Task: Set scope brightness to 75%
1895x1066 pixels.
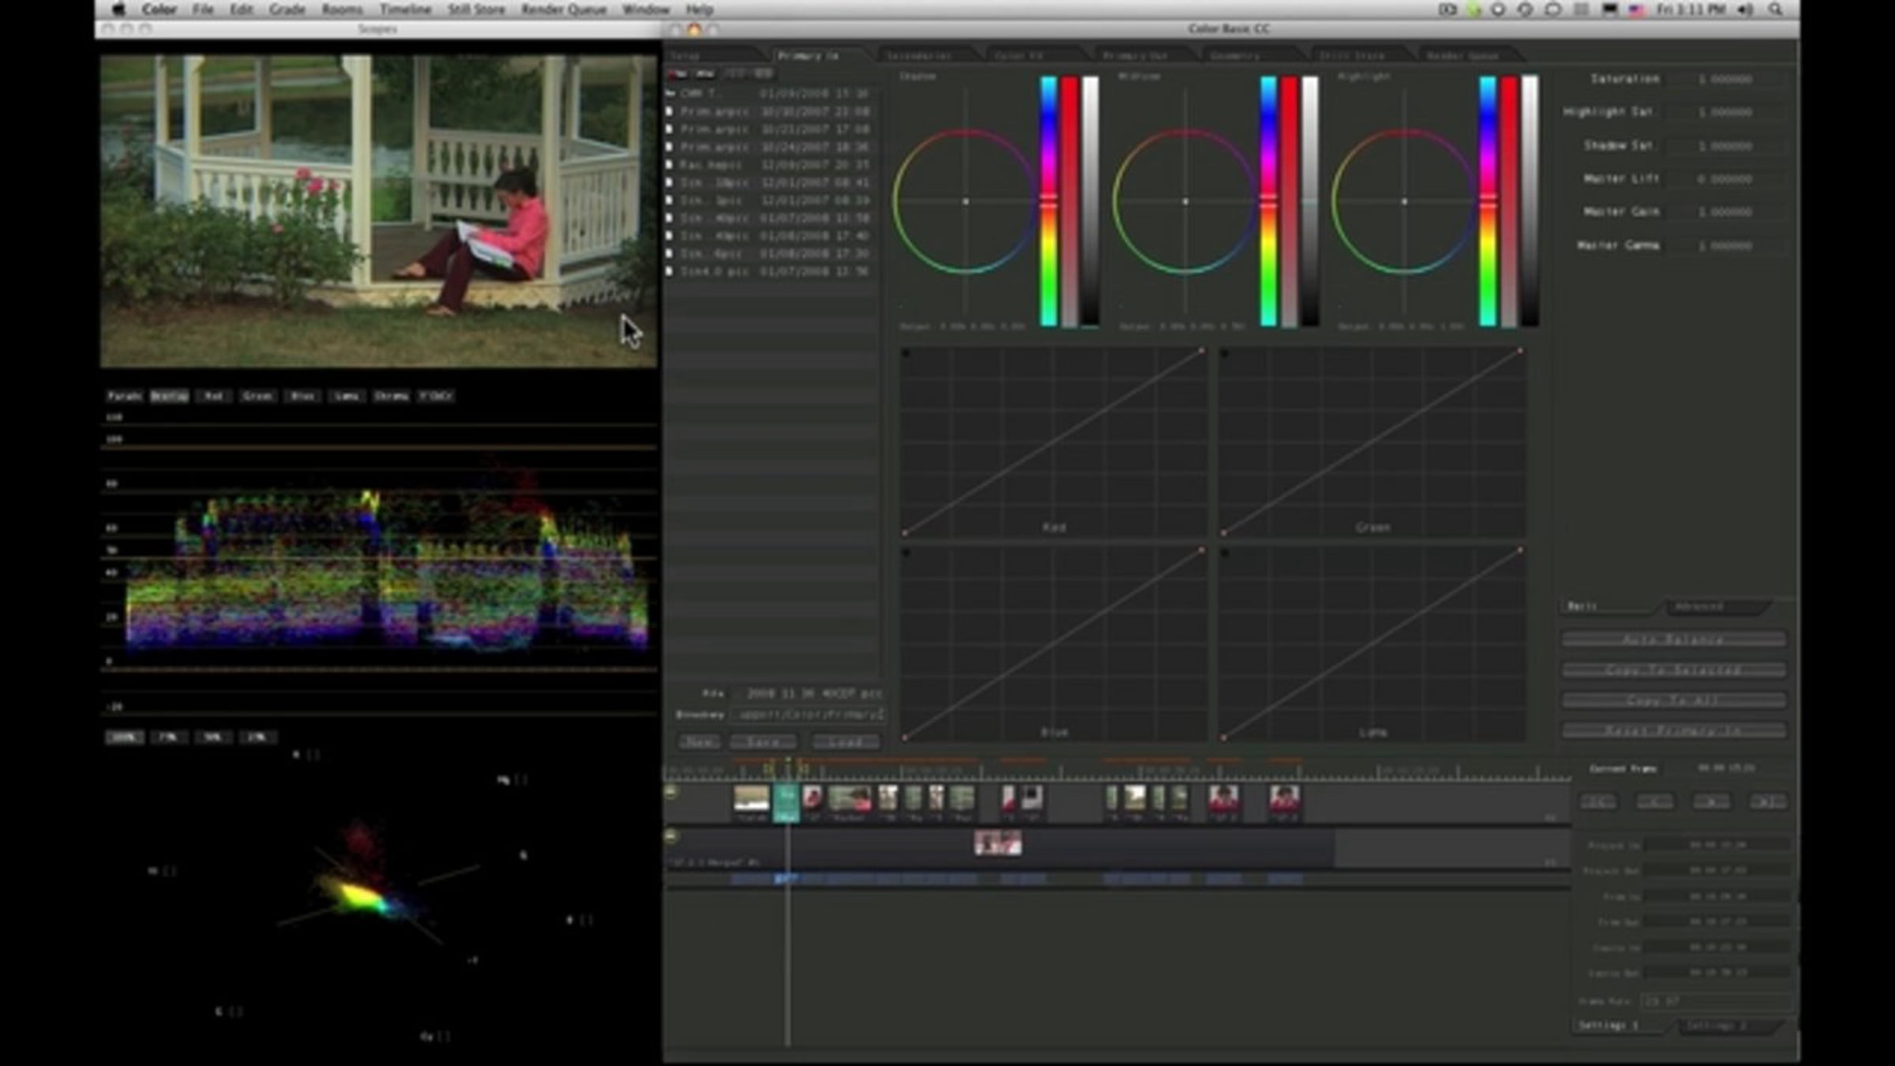Action: tap(168, 737)
